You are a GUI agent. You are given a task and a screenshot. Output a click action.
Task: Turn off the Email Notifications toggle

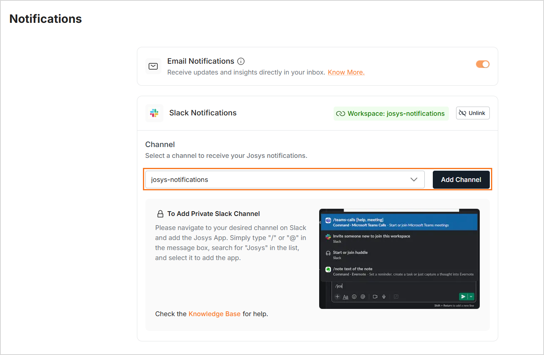(483, 64)
